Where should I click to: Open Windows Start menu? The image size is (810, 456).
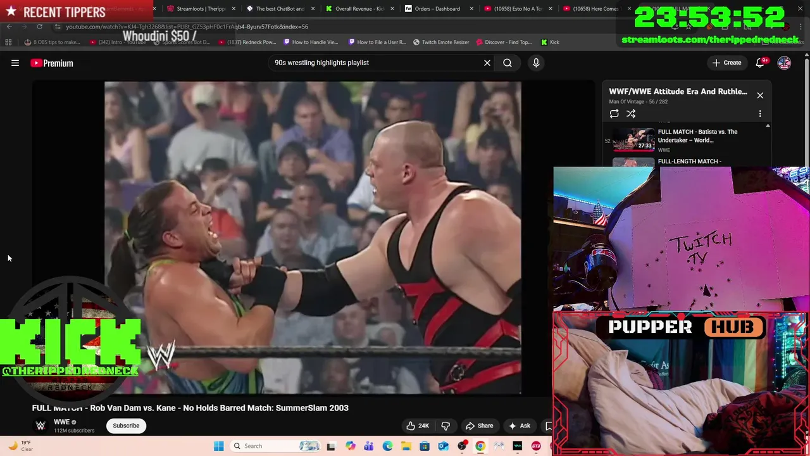coord(218,446)
